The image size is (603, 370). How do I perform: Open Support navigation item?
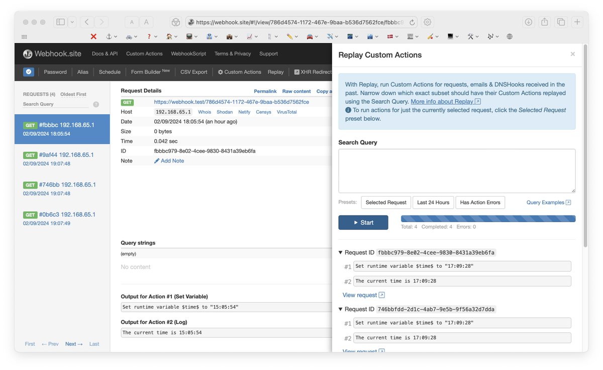[x=268, y=54]
